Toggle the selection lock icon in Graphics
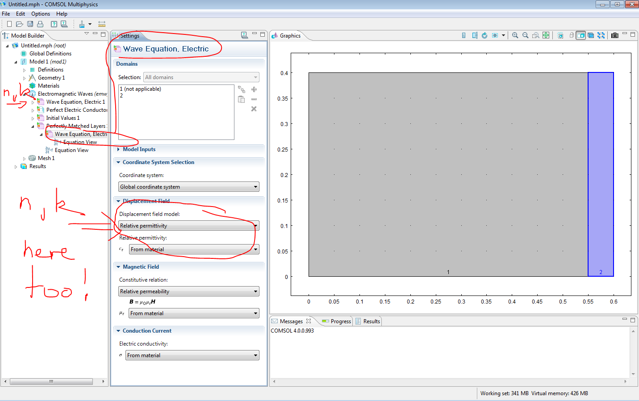 pos(572,35)
